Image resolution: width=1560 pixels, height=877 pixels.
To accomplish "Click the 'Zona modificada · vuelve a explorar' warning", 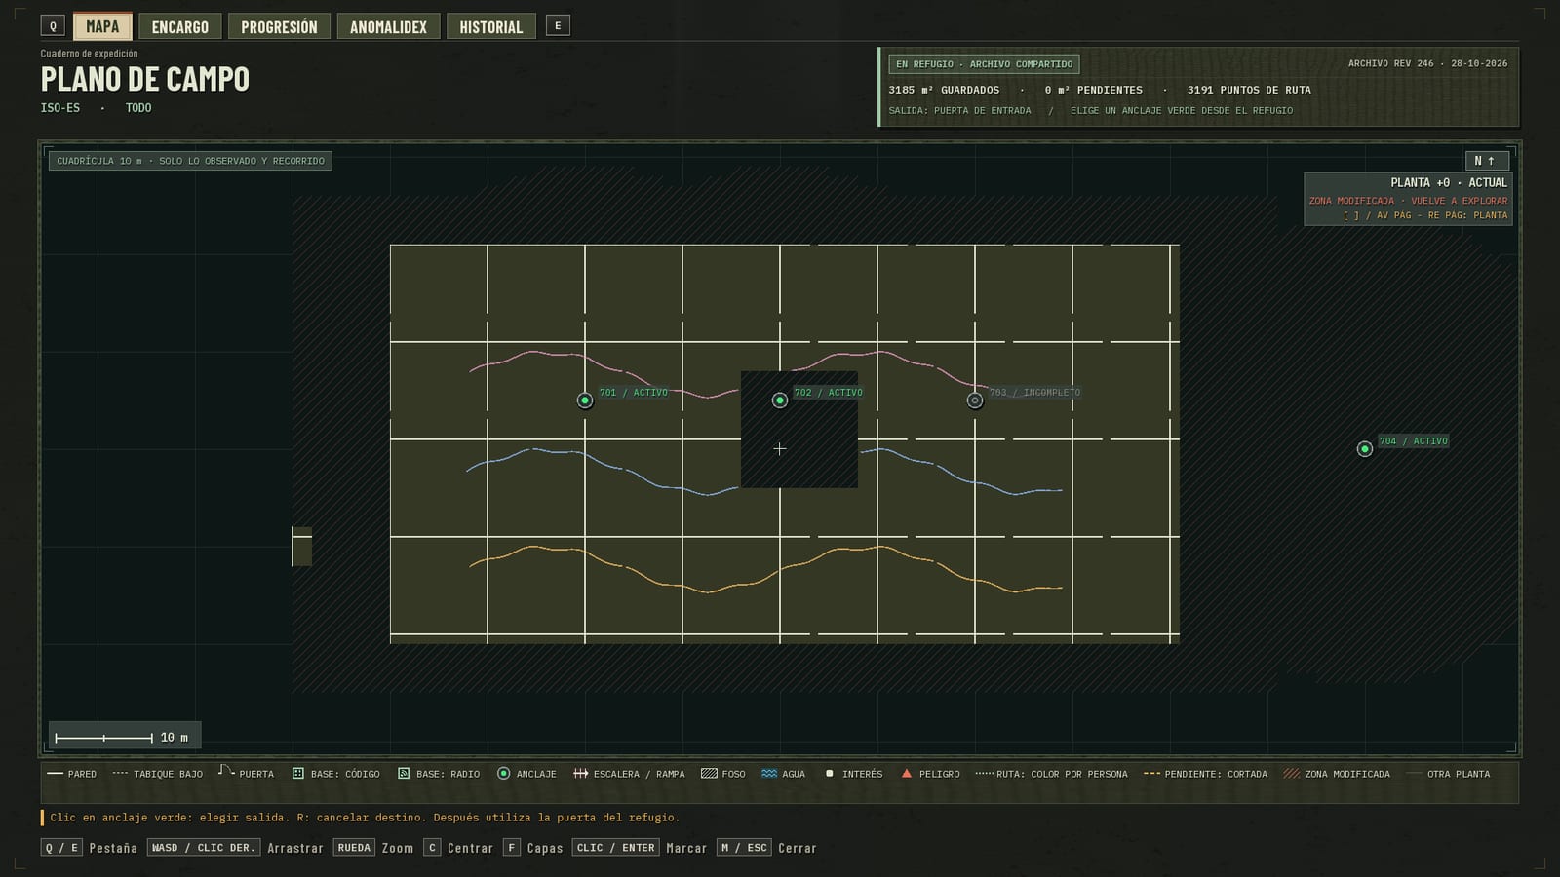I will pyautogui.click(x=1408, y=201).
